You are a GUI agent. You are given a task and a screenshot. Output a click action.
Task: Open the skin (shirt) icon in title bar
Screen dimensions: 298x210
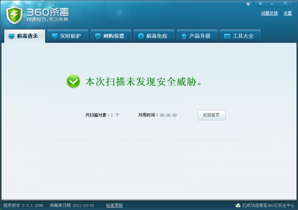[248, 4]
